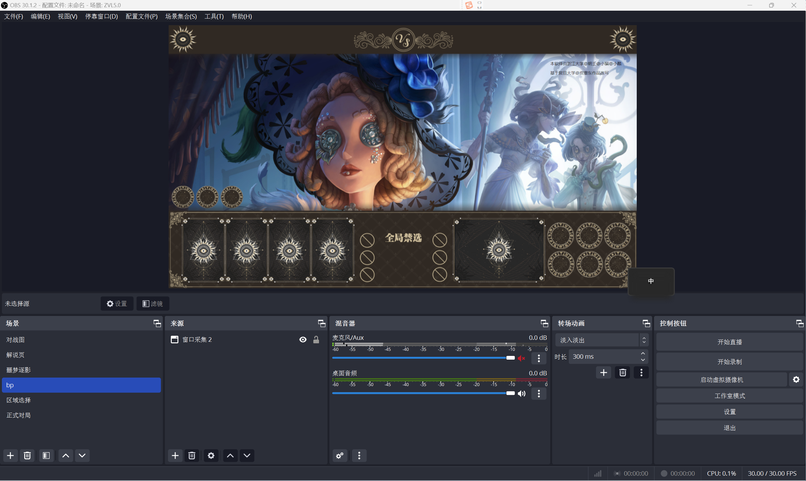The image size is (806, 481).
Task: Open the 工具(T) menu
Action: (x=214, y=17)
